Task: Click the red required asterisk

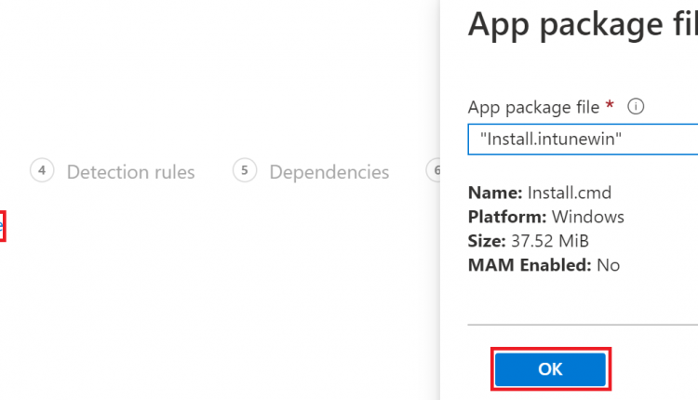Action: pyautogui.click(x=610, y=107)
